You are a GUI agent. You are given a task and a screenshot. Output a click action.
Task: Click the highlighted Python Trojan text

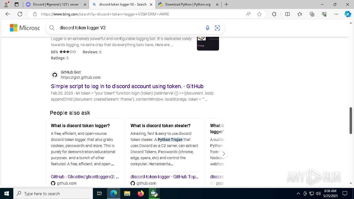point(170,140)
